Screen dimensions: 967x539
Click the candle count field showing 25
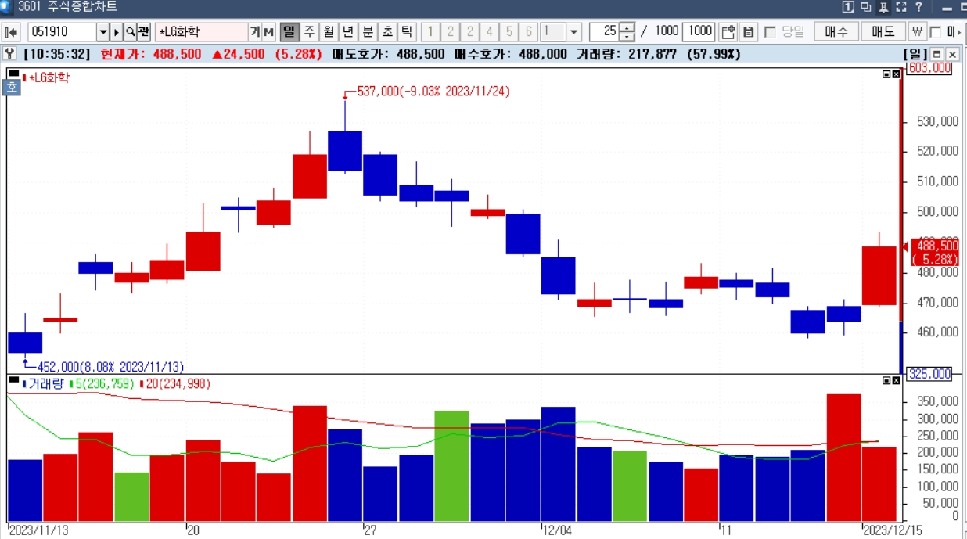[604, 32]
